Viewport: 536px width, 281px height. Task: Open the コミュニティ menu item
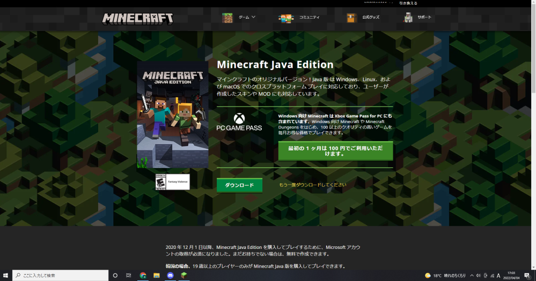click(x=310, y=17)
